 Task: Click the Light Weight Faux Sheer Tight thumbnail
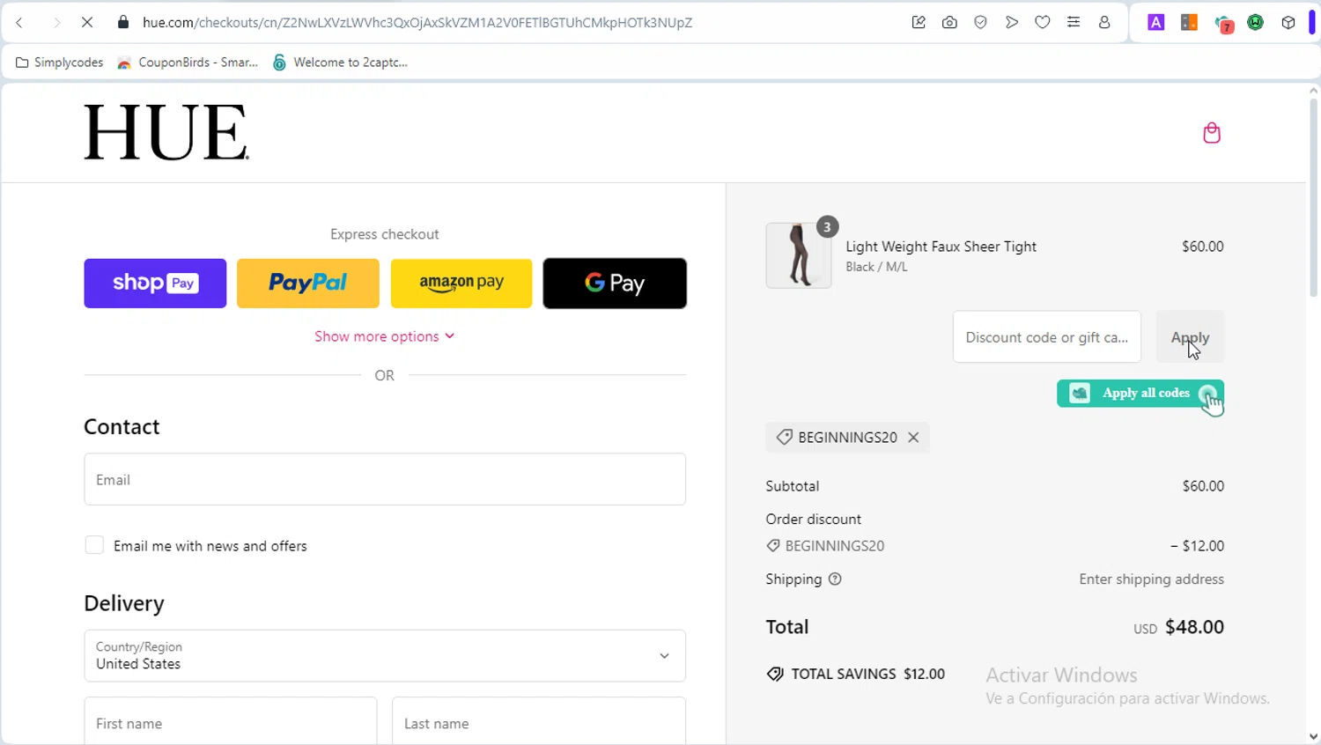(798, 255)
